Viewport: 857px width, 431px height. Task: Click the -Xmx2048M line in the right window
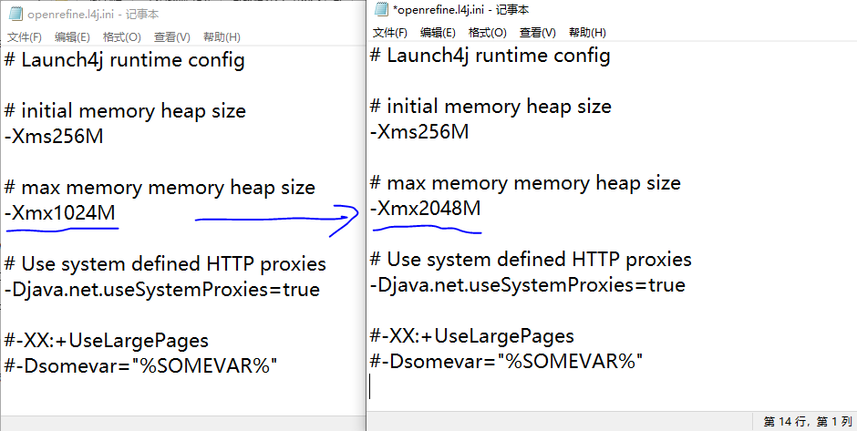[x=425, y=208]
